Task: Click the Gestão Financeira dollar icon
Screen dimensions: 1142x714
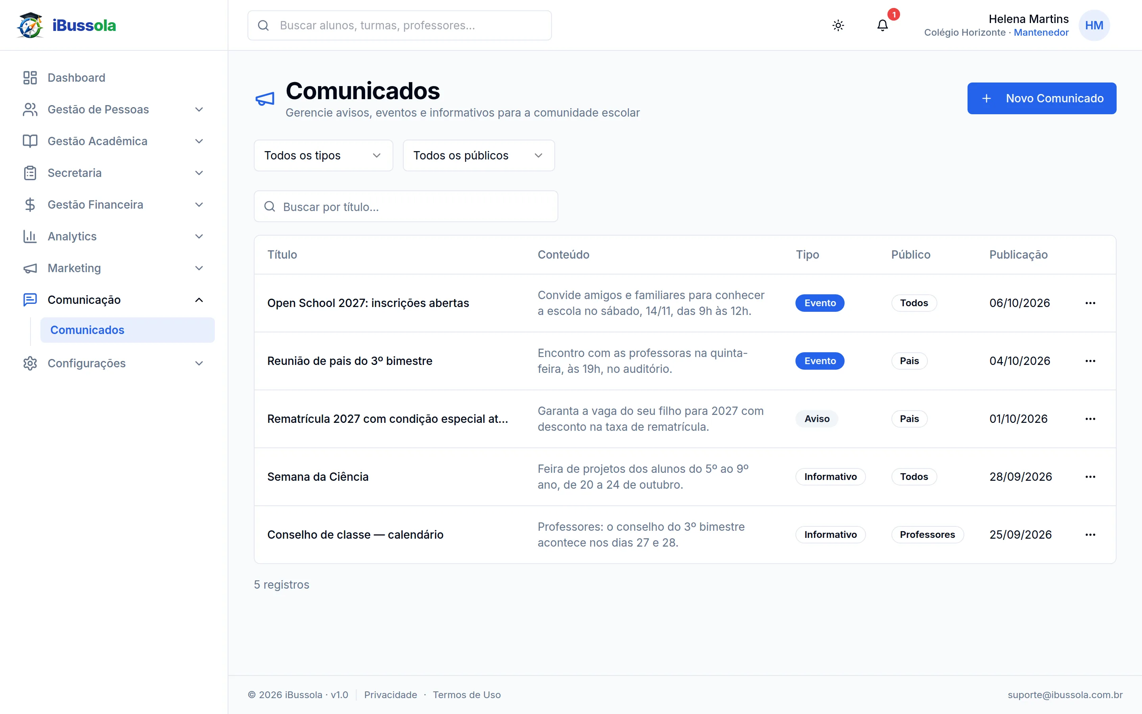Action: pos(30,204)
